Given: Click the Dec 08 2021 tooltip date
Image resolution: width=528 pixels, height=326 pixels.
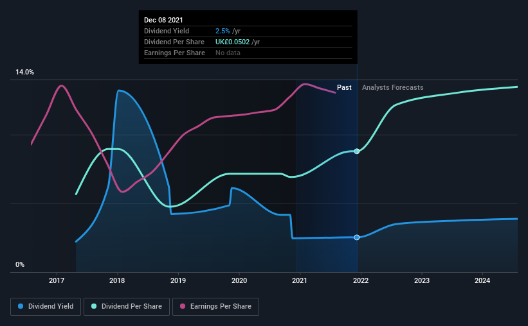Looking at the screenshot, I should pyautogui.click(x=163, y=20).
